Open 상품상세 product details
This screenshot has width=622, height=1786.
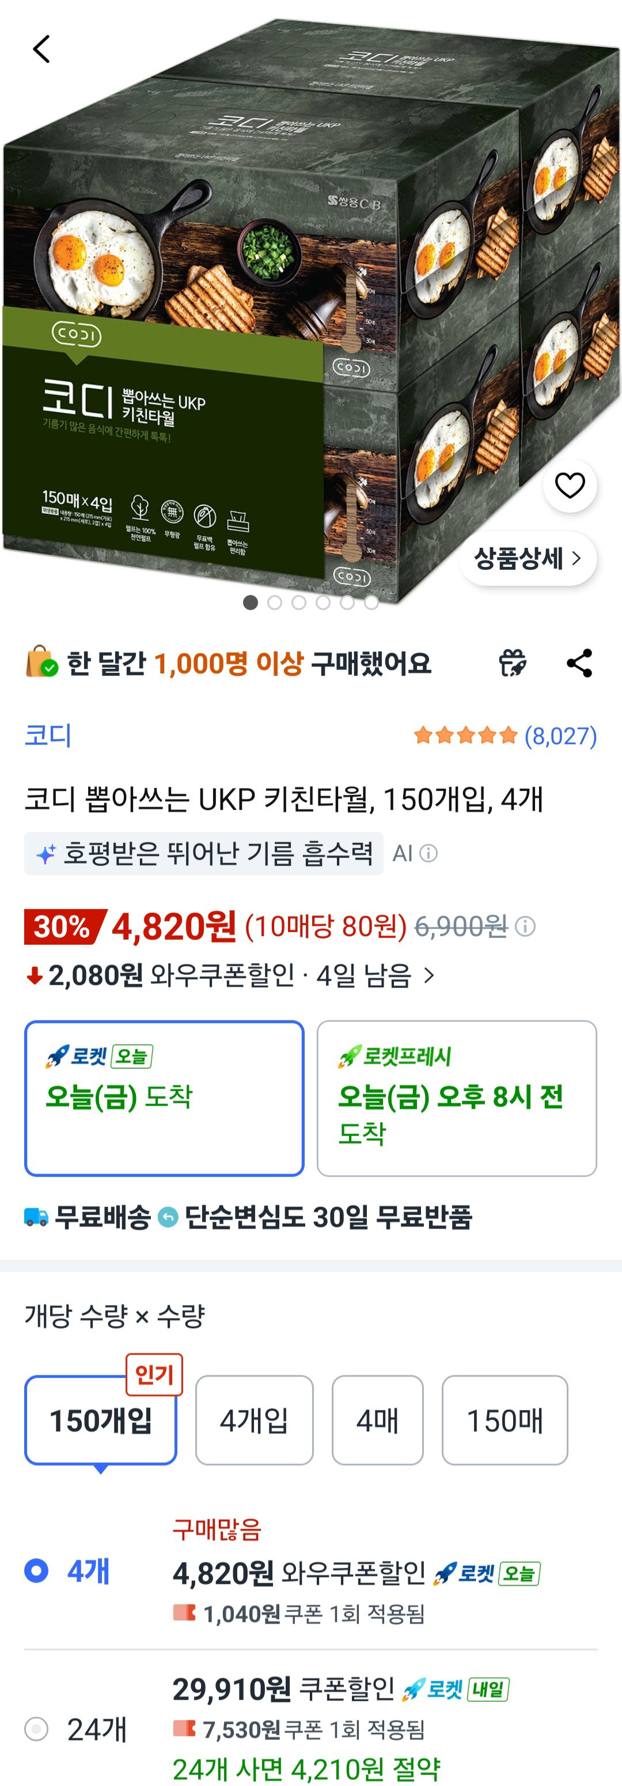point(528,558)
